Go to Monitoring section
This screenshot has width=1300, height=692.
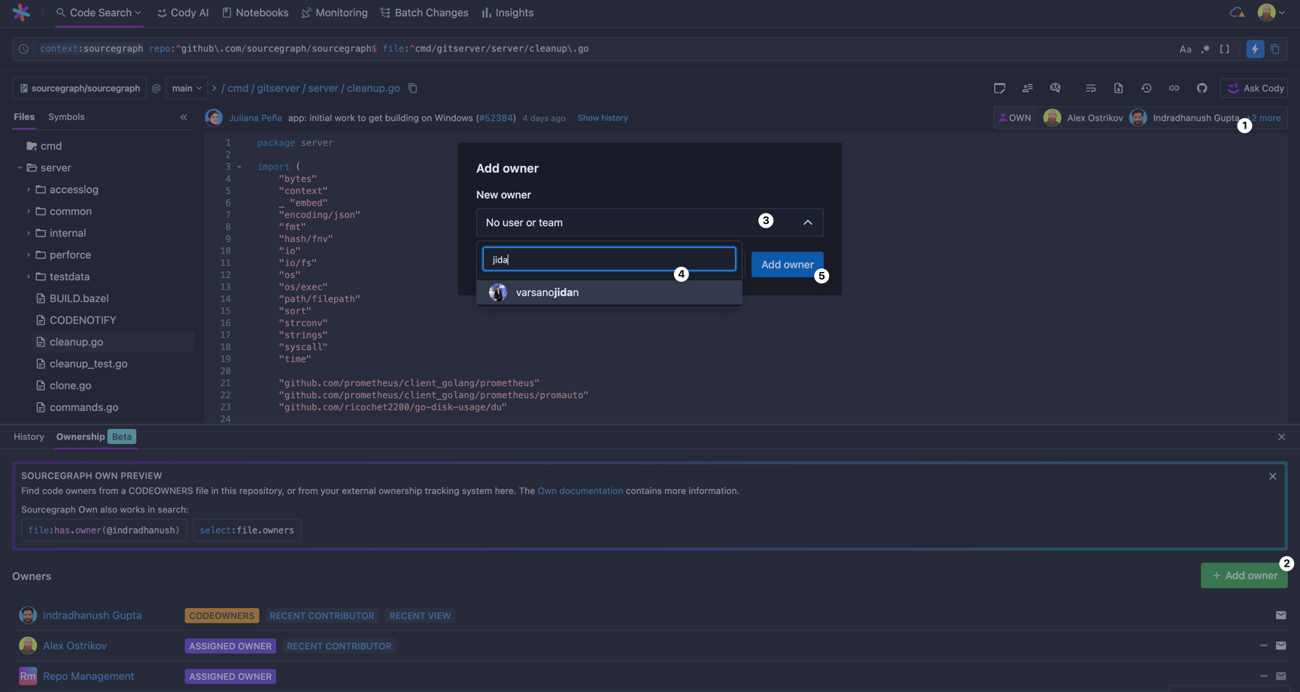coord(335,13)
